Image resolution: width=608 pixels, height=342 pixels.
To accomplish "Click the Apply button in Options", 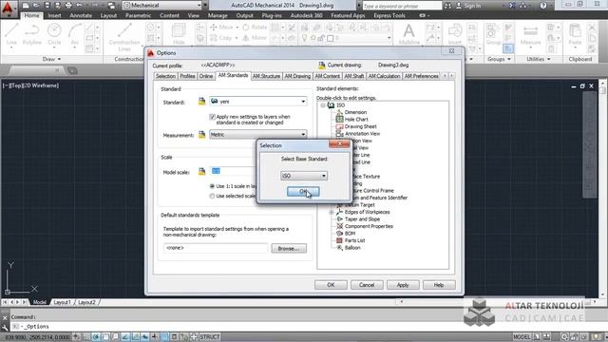I will [403, 285].
